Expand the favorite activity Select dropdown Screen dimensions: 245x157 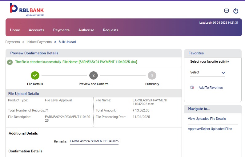(x=207, y=73)
